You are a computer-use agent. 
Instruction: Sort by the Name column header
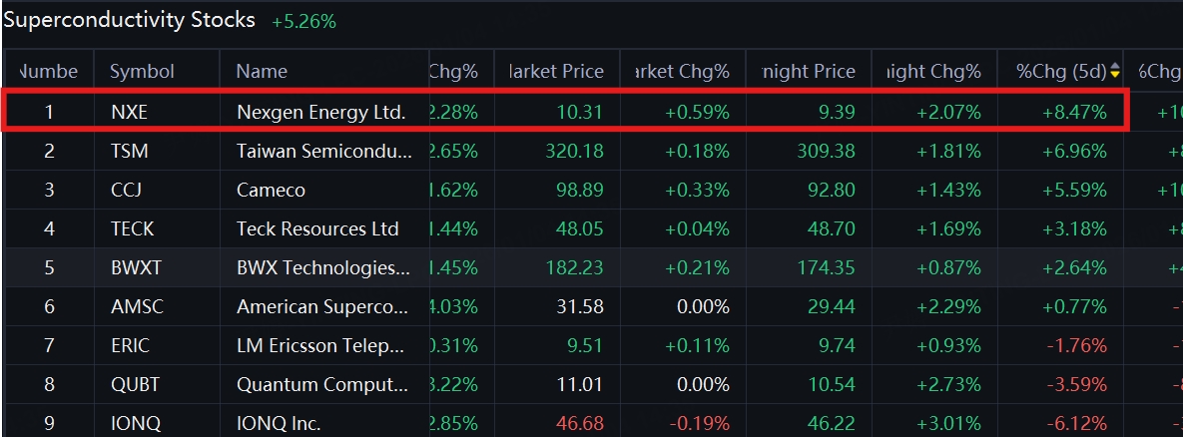262,71
